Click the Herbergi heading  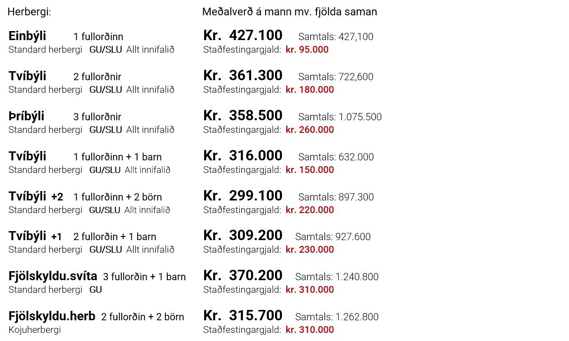(x=29, y=12)
